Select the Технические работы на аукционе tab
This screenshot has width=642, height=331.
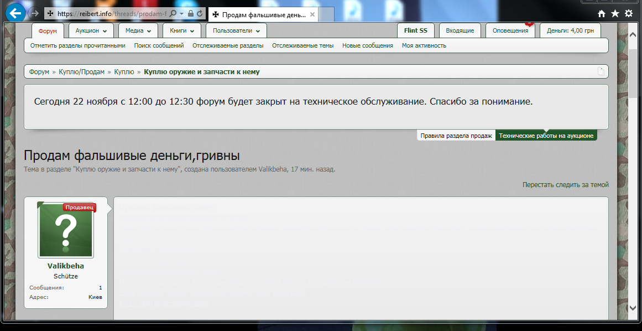(546, 135)
